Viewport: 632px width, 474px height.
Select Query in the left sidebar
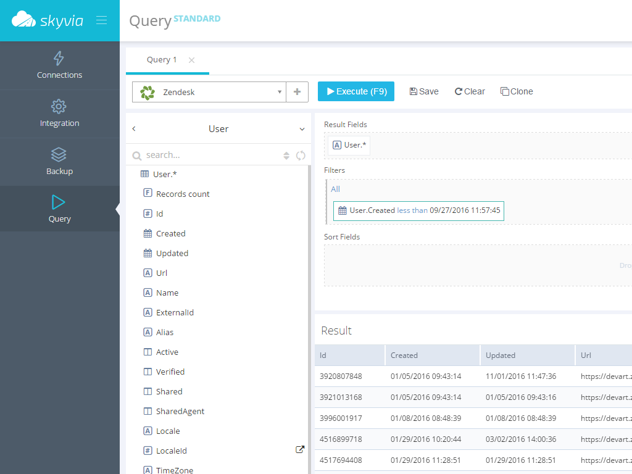[59, 209]
